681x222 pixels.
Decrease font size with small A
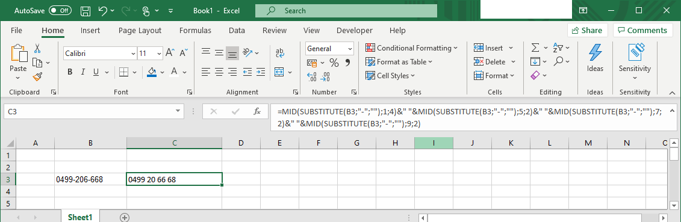[183, 54]
